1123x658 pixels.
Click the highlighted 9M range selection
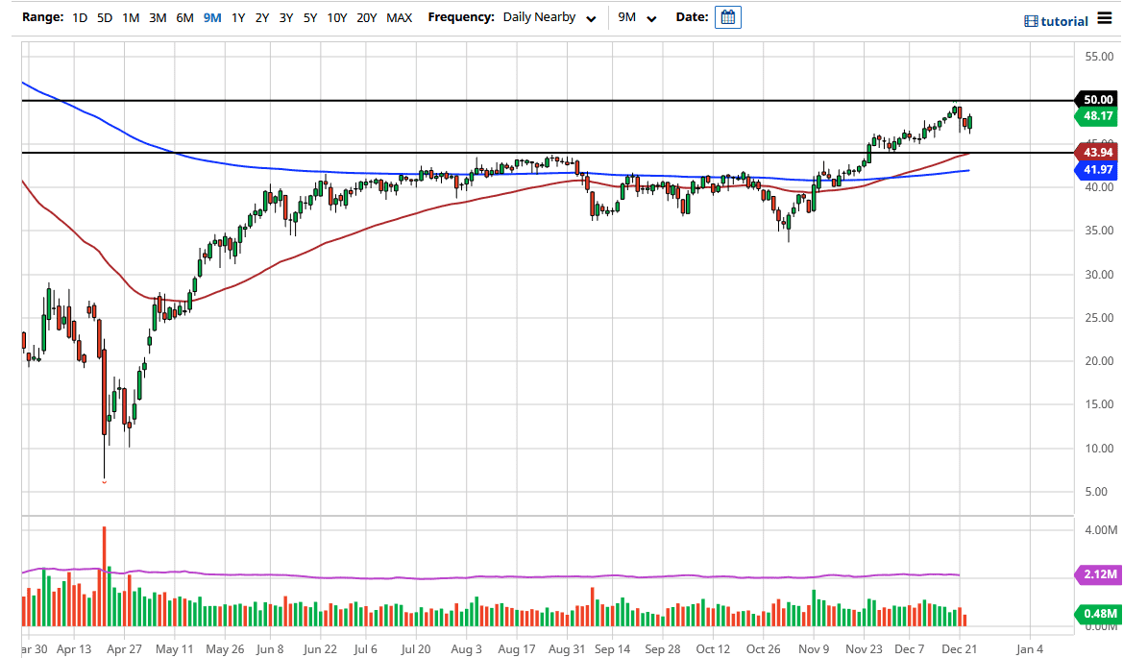tap(210, 16)
